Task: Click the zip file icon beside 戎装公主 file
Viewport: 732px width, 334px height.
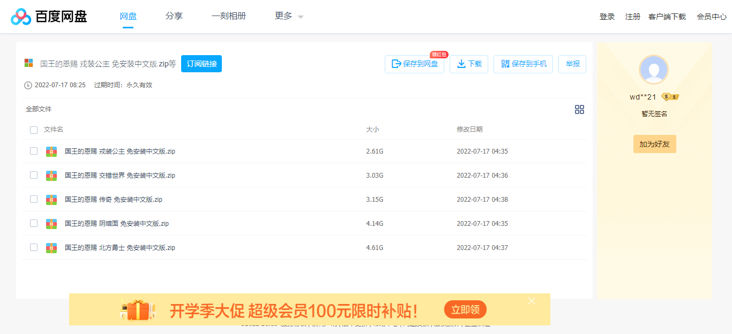Action: tap(51, 151)
